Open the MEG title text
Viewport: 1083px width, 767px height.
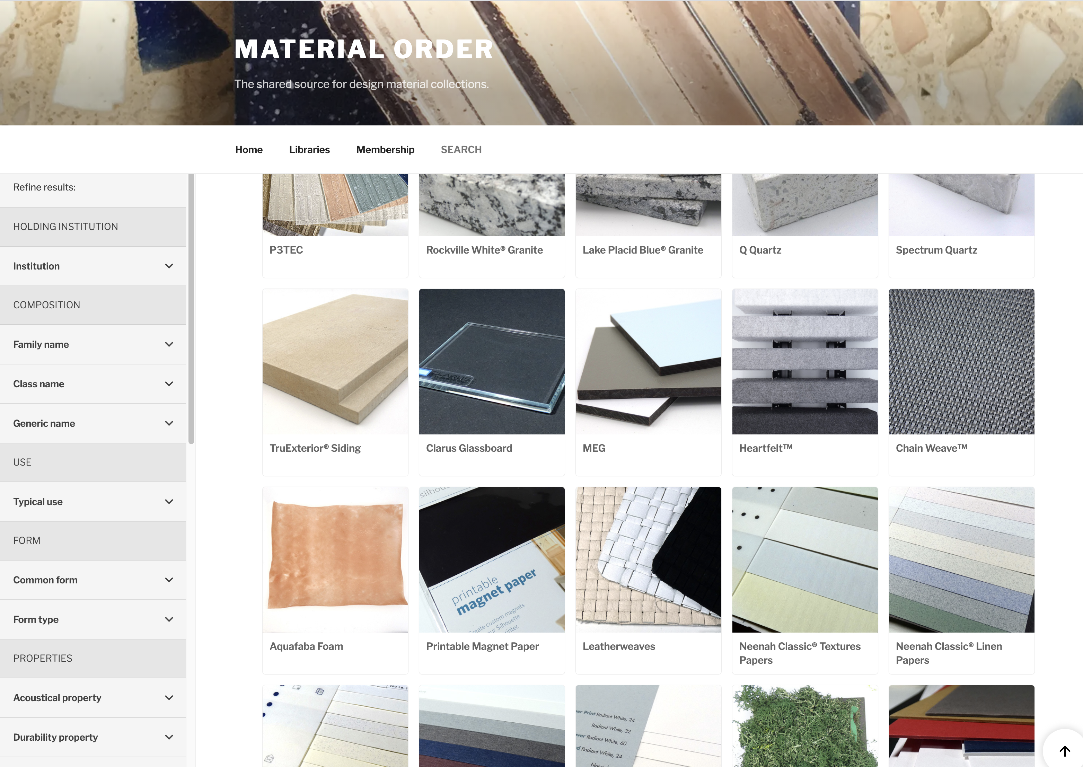594,448
